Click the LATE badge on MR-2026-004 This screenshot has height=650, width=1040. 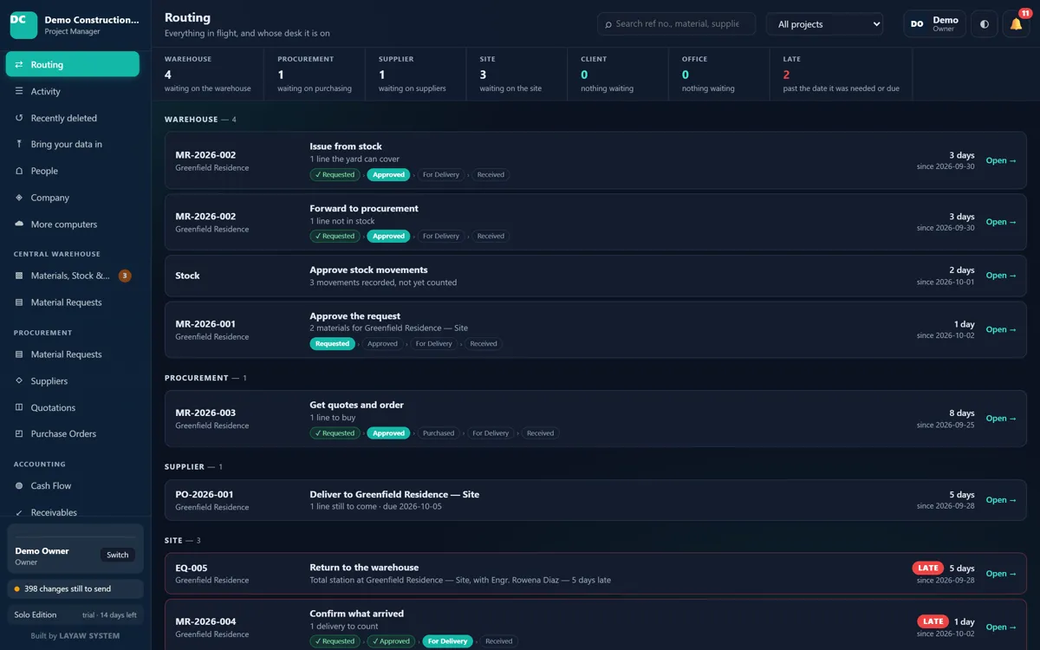933,621
